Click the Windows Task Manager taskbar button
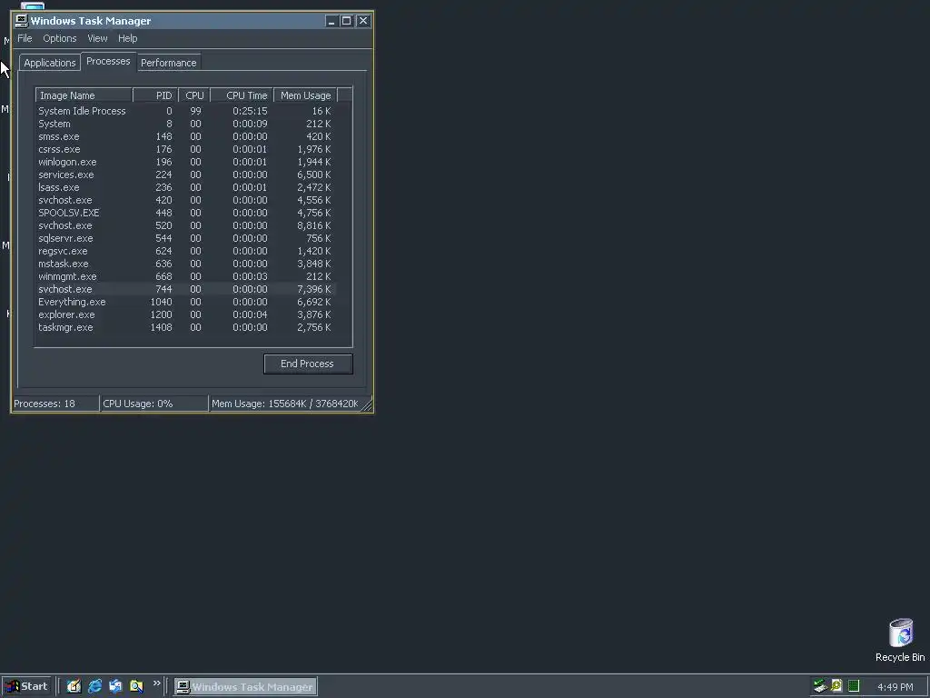930x698 pixels. pyautogui.click(x=245, y=687)
